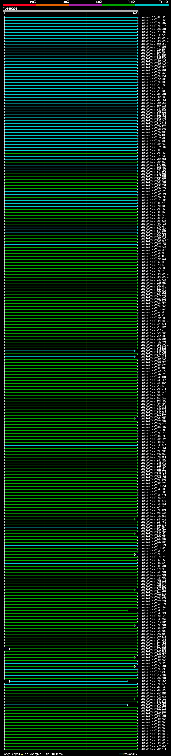Click hit label UniRef100_Q12IJ6
The image size is (171, 756).
(153, 386)
